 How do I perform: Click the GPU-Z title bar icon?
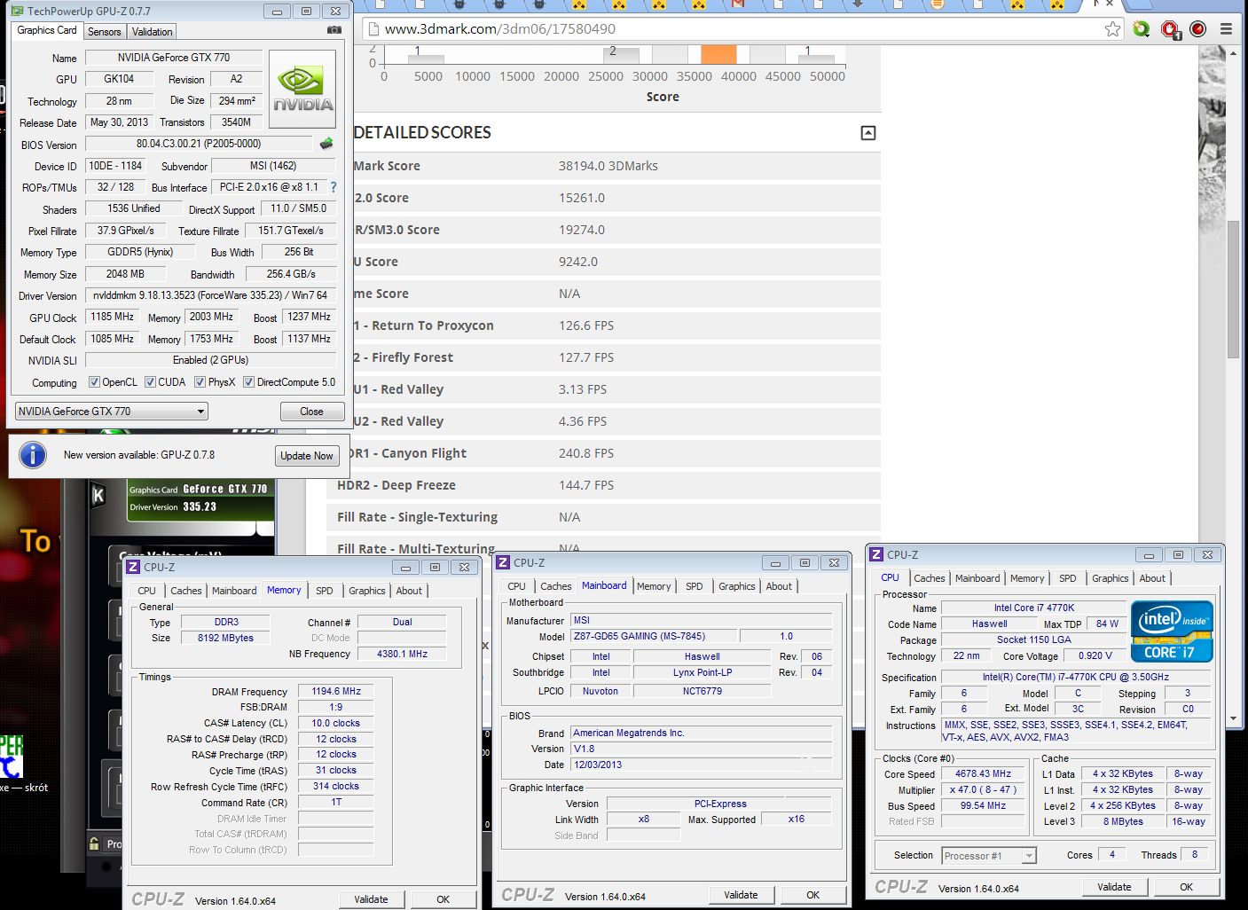(x=19, y=11)
